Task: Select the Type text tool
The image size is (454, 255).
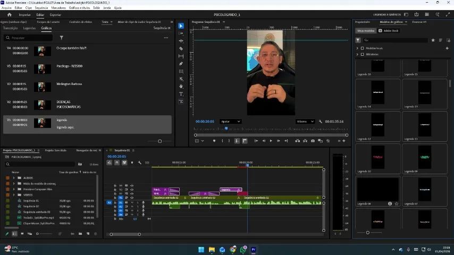Action: coord(181,94)
